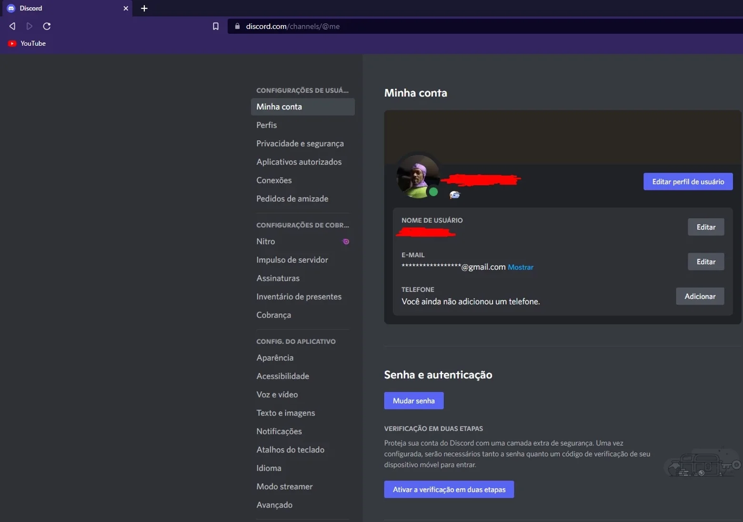743x522 pixels.
Task: Click the address bar URL field
Action: (486, 26)
